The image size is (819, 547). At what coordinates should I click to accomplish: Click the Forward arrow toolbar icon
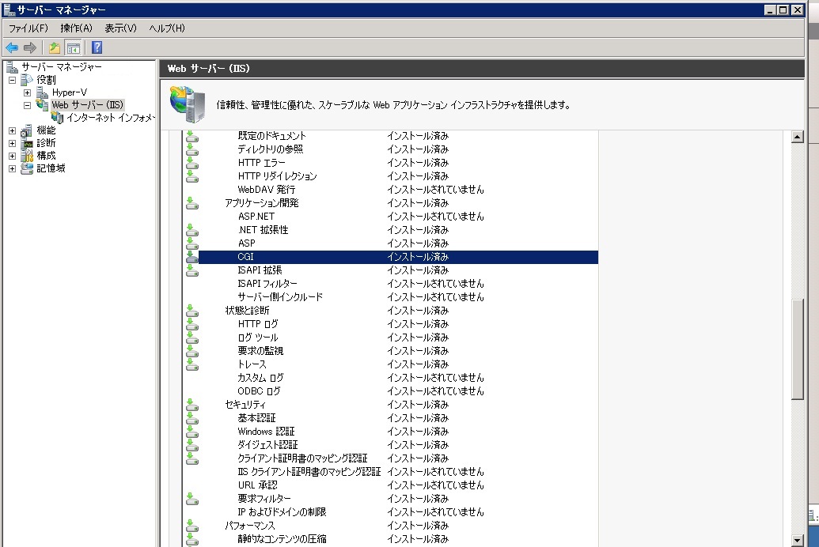(x=30, y=48)
